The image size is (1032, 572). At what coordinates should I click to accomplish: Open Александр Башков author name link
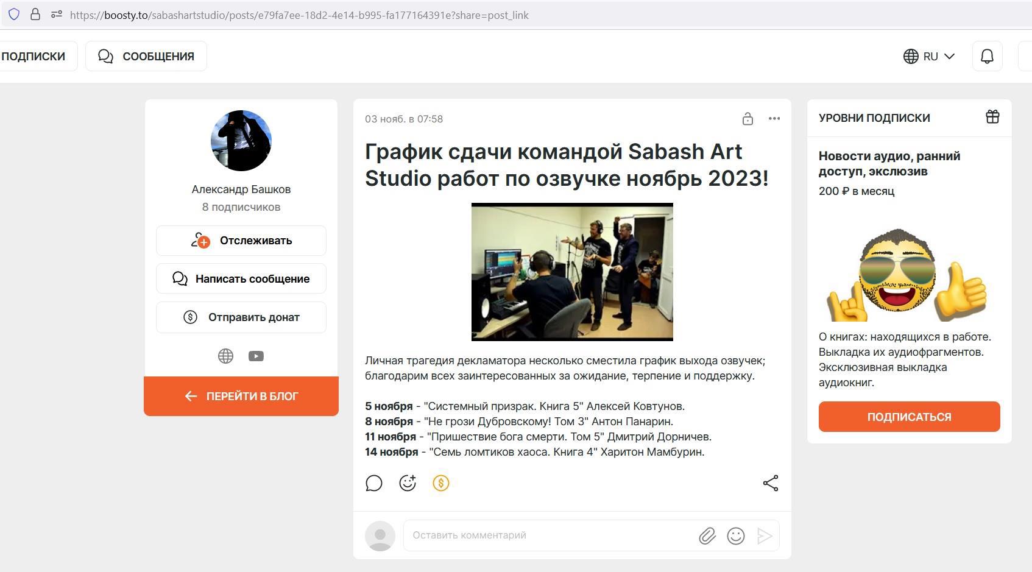point(241,189)
